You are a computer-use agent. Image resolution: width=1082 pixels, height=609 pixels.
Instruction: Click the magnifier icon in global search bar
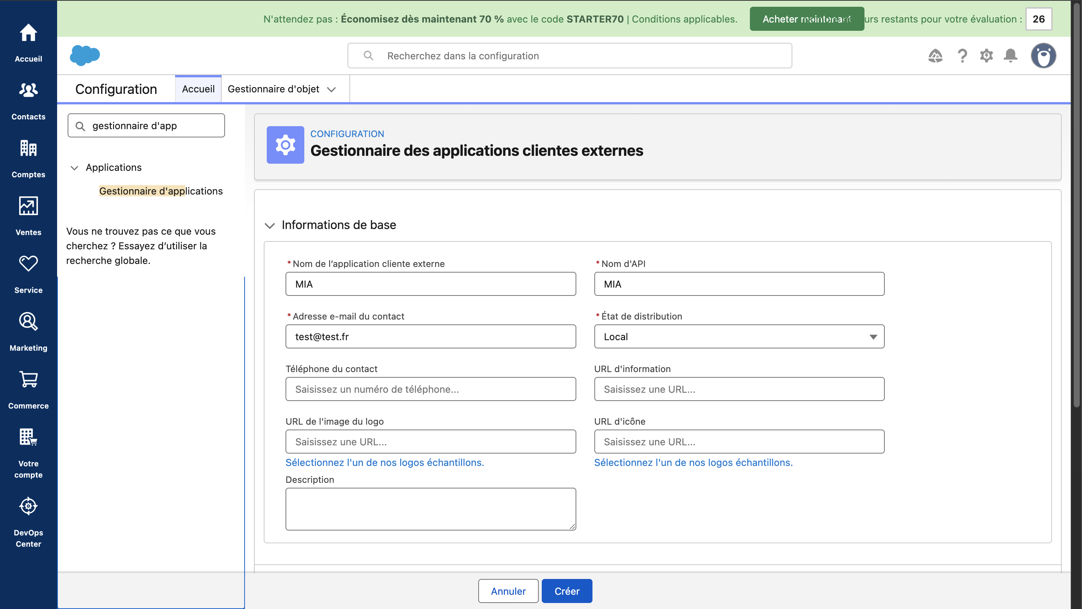368,56
